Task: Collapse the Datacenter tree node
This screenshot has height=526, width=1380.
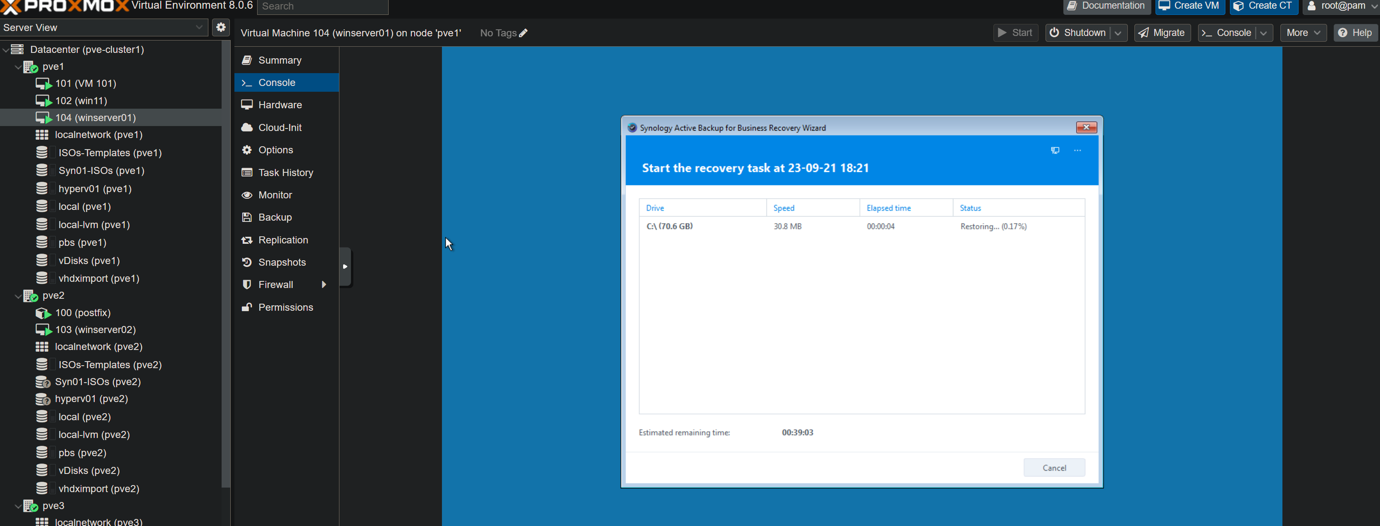Action: click(5, 50)
